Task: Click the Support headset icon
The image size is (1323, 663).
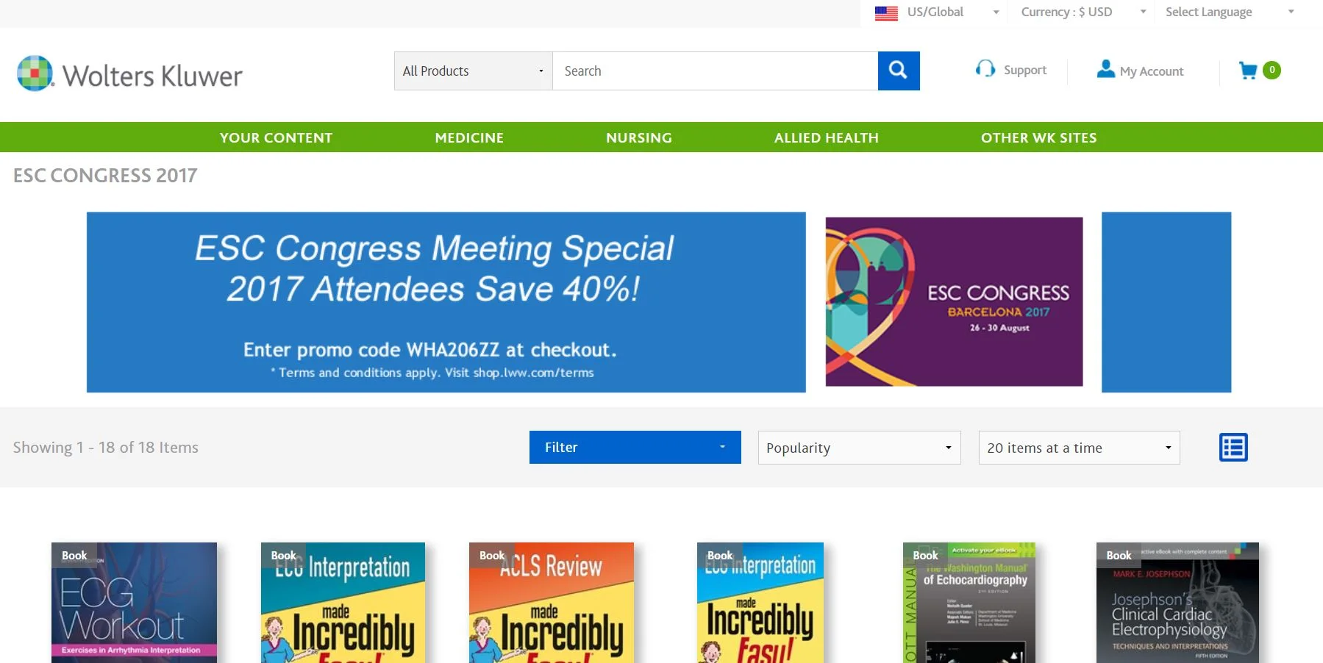Action: (985, 69)
